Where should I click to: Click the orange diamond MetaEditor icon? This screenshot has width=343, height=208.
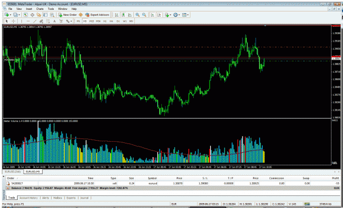81,15
